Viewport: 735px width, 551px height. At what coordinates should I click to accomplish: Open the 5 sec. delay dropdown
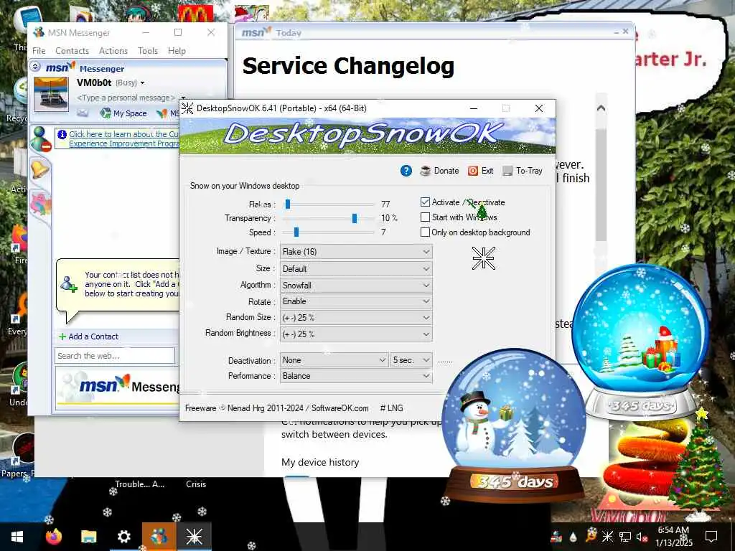click(x=411, y=360)
